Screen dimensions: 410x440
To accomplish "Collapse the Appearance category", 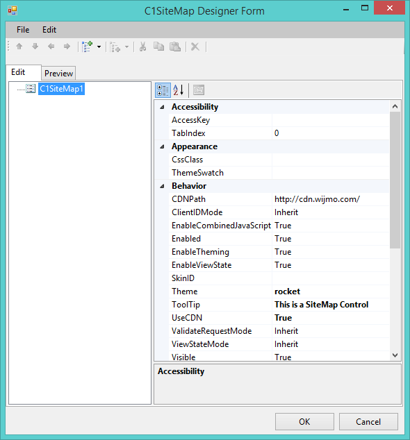I will [162, 146].
